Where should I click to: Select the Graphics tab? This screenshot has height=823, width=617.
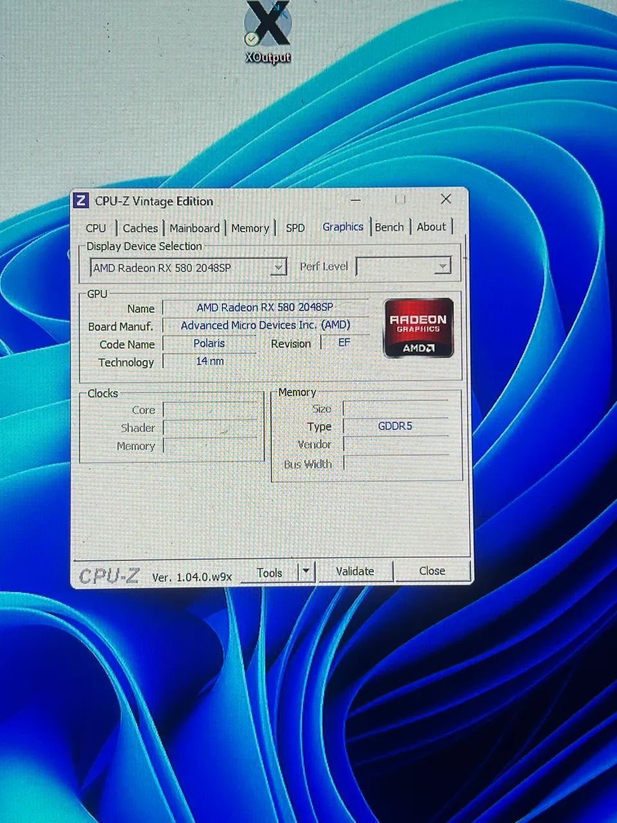click(343, 226)
